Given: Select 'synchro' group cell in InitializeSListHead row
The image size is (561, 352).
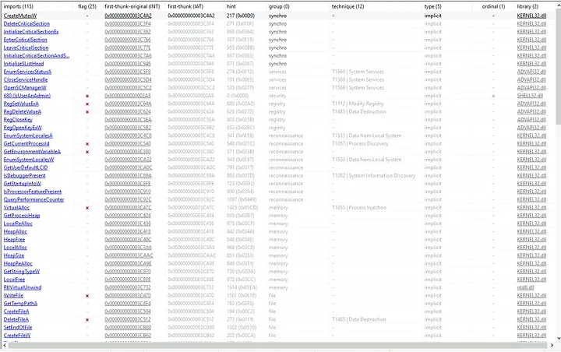Looking at the screenshot, I should coord(277,64).
